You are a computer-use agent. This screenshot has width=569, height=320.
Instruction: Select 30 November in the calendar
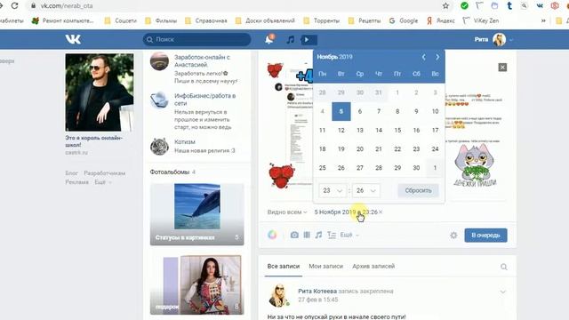[416, 168]
